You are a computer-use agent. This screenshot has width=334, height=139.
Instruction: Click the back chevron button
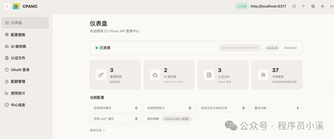coord(7,6)
